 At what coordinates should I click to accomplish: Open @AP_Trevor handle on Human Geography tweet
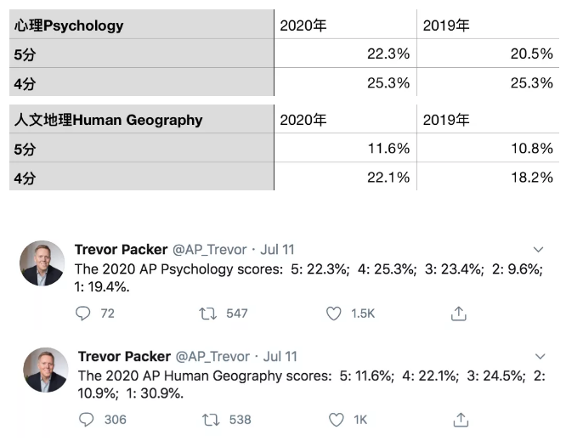[x=212, y=357]
